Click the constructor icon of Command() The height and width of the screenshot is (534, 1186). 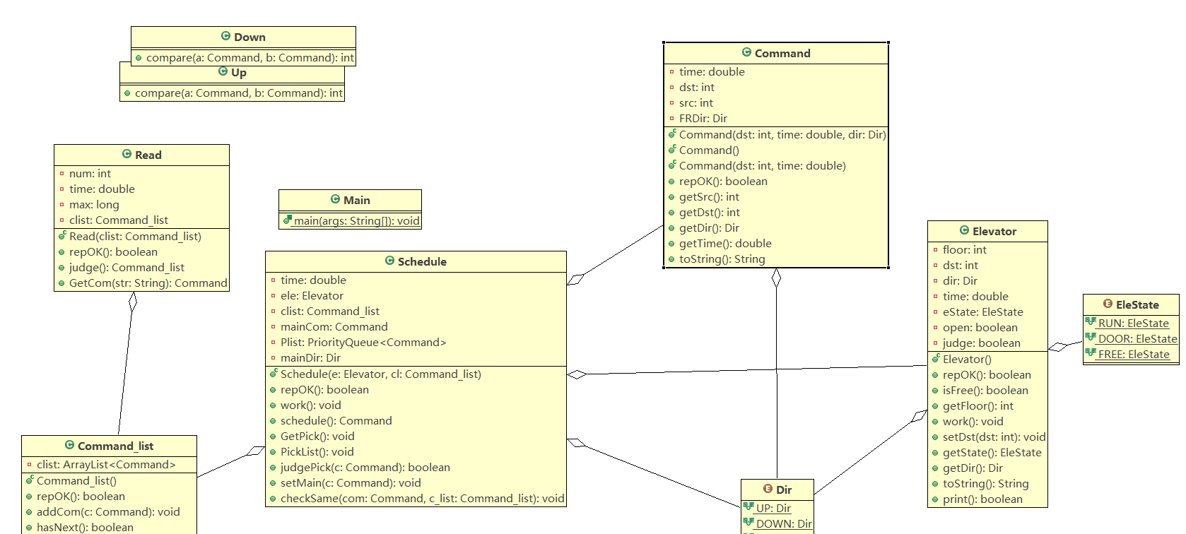click(x=672, y=149)
